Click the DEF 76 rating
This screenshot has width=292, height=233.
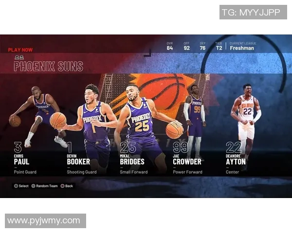click(202, 46)
